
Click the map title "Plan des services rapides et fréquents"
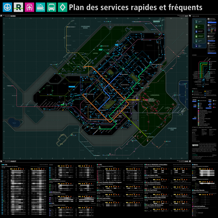pyautogui.click(x=136, y=7)
